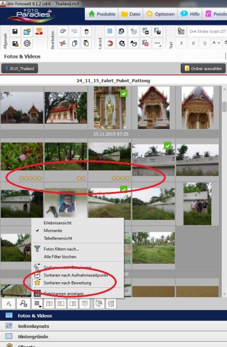227x347 pixels.
Task: Click the page search book icon
Action: (99, 304)
